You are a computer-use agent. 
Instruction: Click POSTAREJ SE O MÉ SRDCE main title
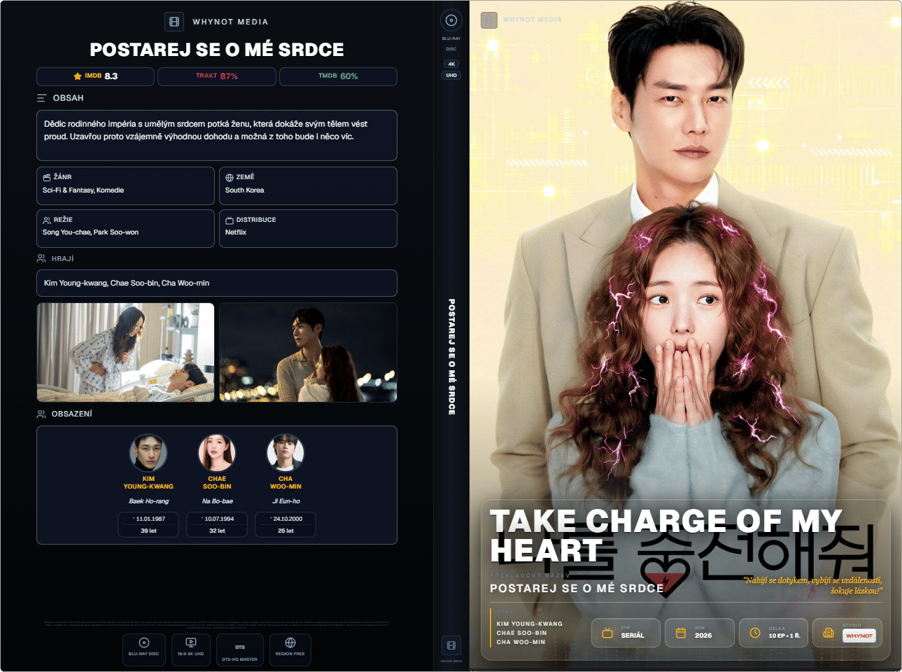pos(217,50)
